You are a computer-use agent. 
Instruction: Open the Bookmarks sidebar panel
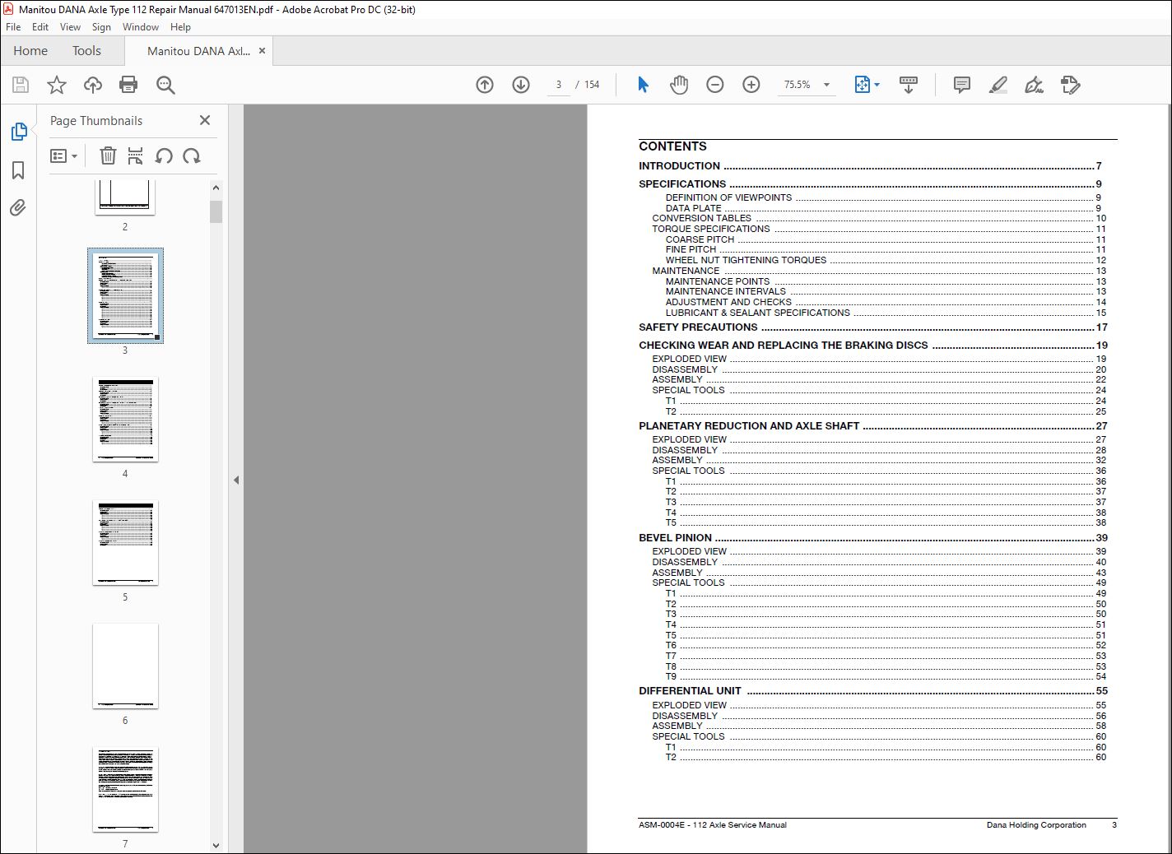pos(18,170)
